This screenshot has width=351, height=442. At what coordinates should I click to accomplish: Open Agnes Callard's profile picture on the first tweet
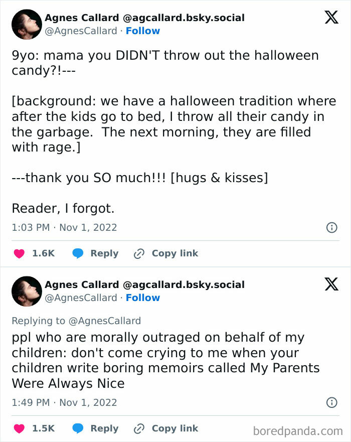point(27,24)
